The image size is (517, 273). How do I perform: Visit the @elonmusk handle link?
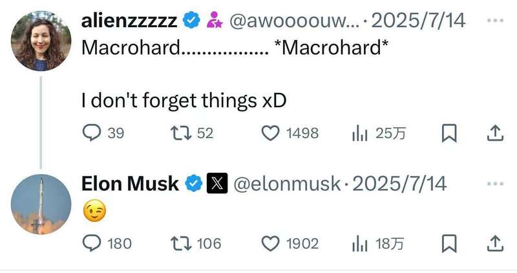[286, 185]
